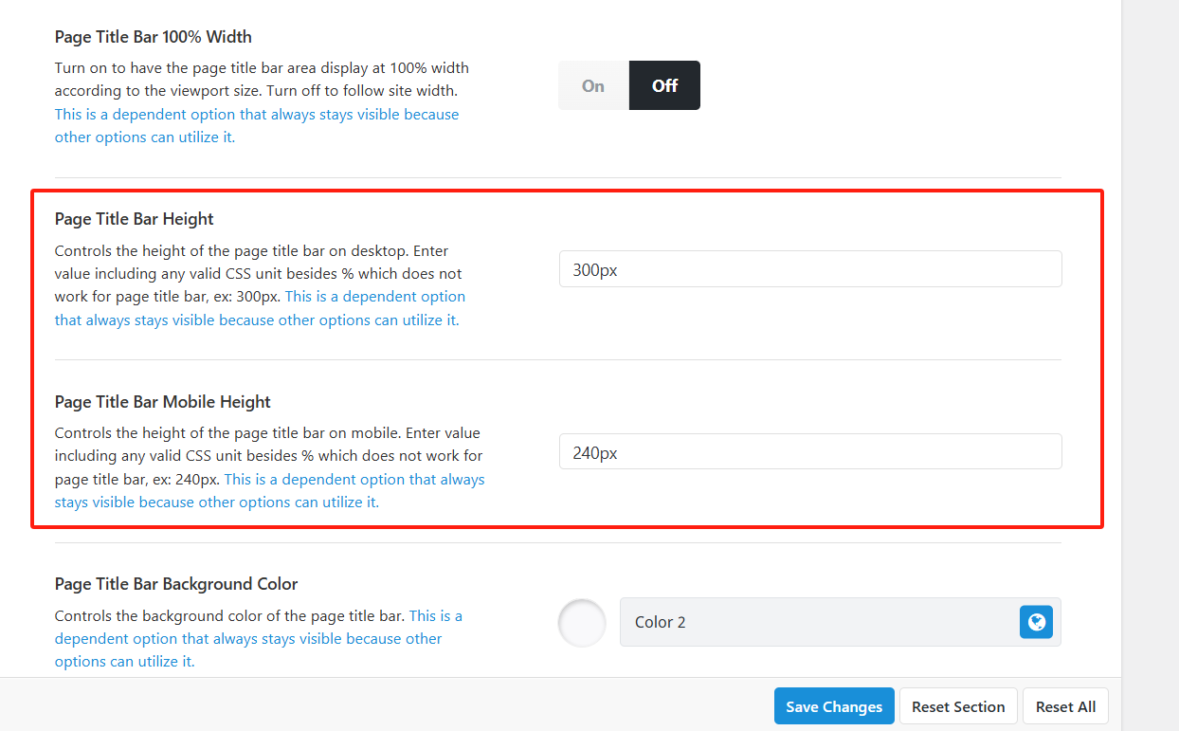Click the Page Title Bar 100% Width heading
1179x731 pixels.
pos(154,37)
